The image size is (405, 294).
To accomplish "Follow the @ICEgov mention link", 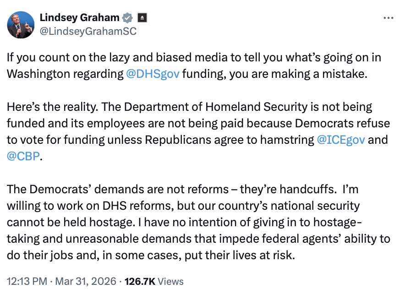I will point(341,140).
